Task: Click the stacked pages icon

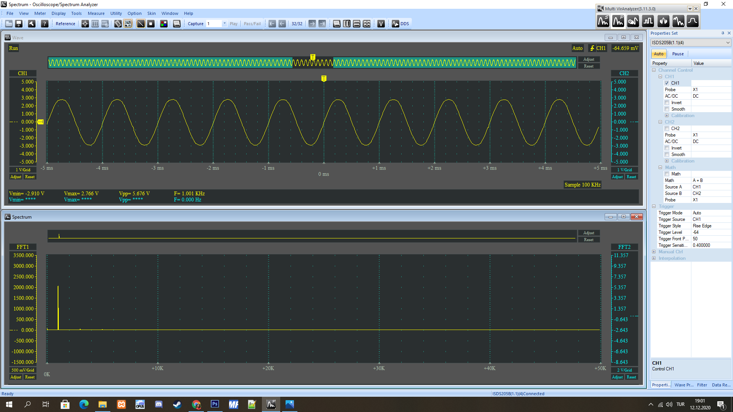Action: click(x=177, y=24)
